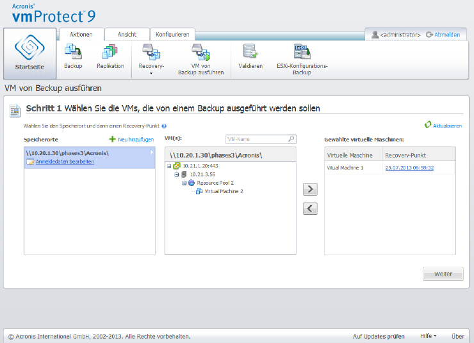Click Auf Updates prüfen
474x343 pixels.
pos(379,337)
